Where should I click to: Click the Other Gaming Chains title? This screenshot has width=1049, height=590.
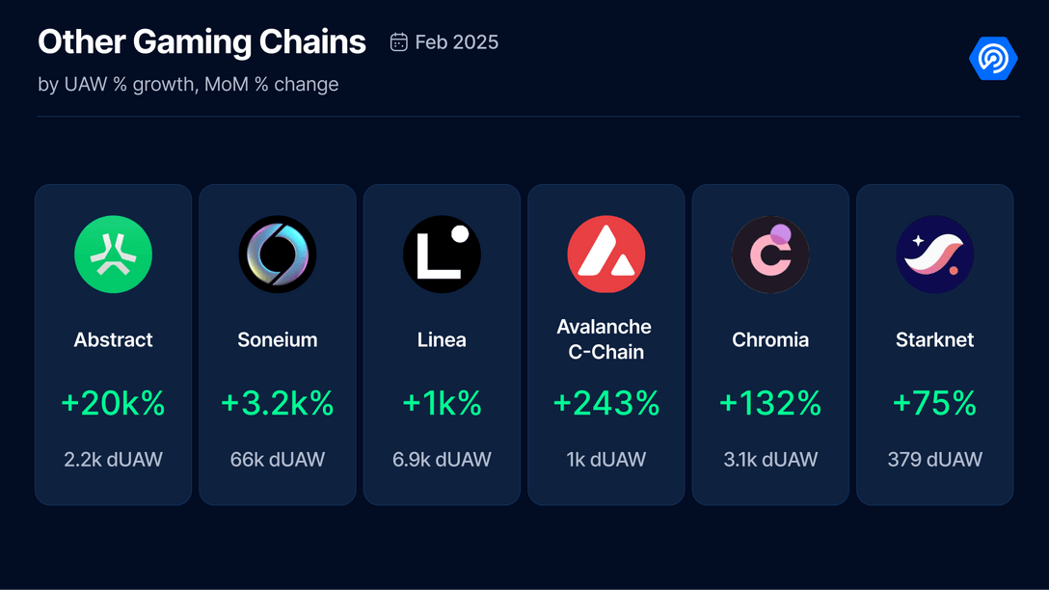pyautogui.click(x=202, y=42)
